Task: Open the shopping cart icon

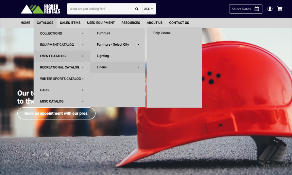Action: point(279,9)
